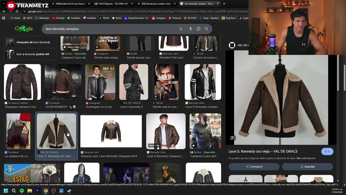This screenshot has height=195, width=346.
Task: Open the YouTube bookmark
Action: [x=58, y=18]
